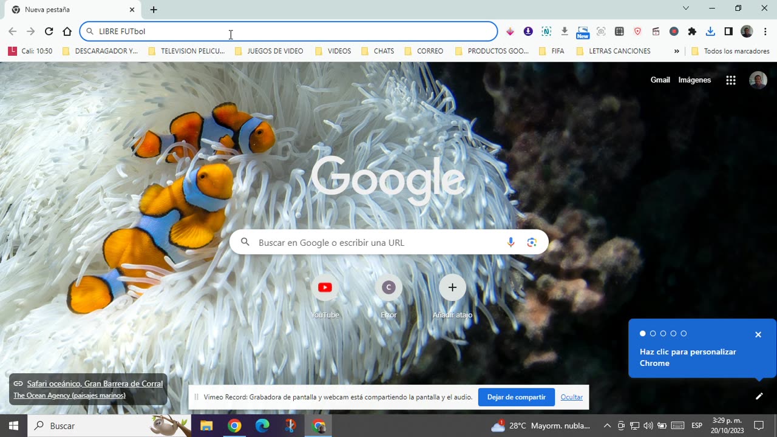Screen dimensions: 777x437
Task: Open tab search chevron in title bar
Action: pyautogui.click(x=686, y=8)
